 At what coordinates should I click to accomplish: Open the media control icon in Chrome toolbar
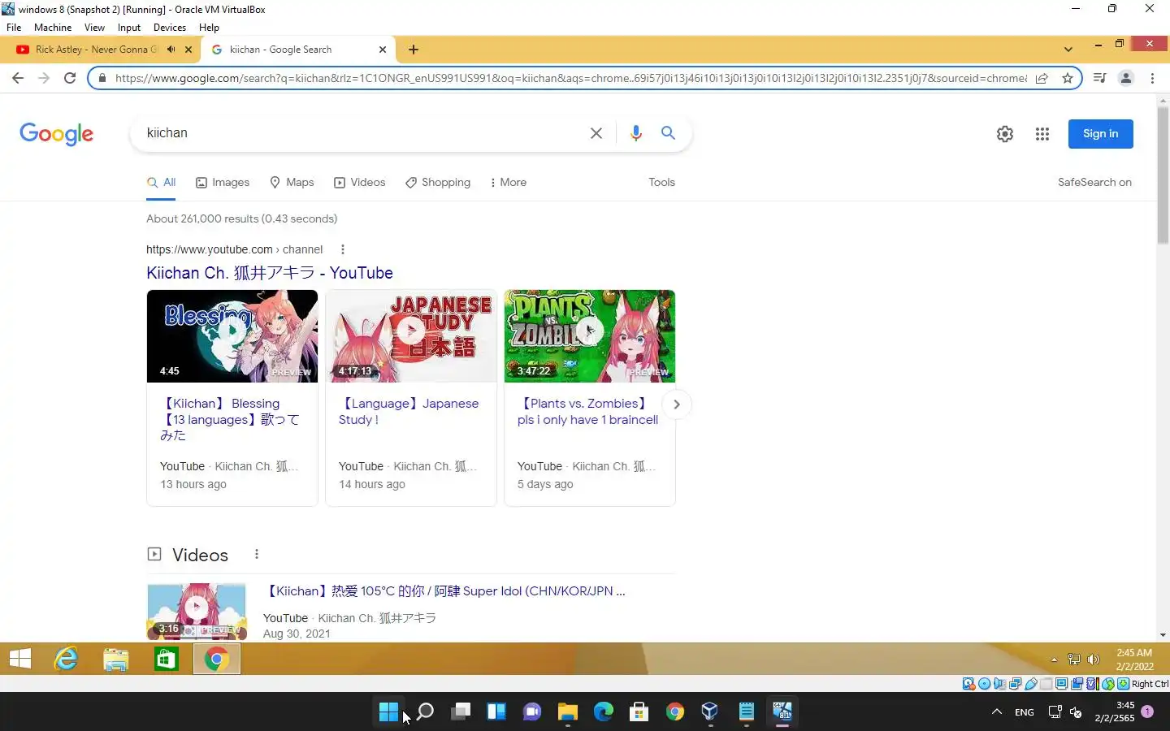pos(1099,78)
